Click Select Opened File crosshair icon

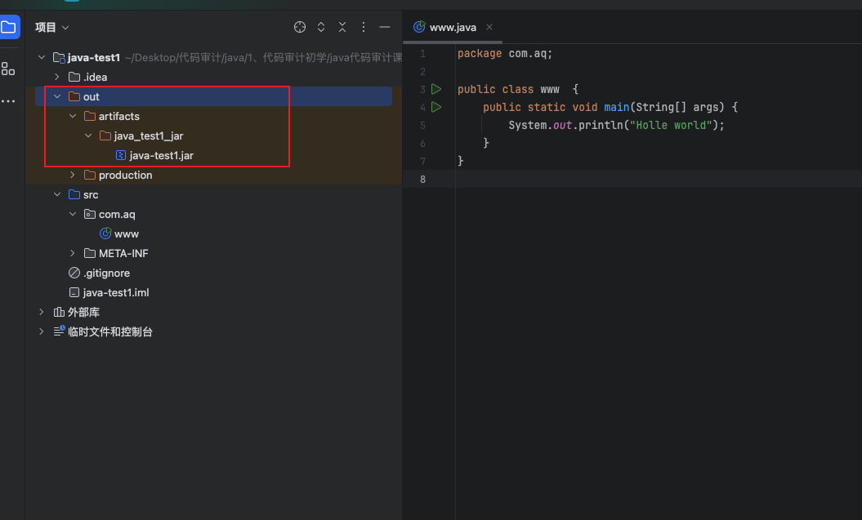click(x=300, y=27)
